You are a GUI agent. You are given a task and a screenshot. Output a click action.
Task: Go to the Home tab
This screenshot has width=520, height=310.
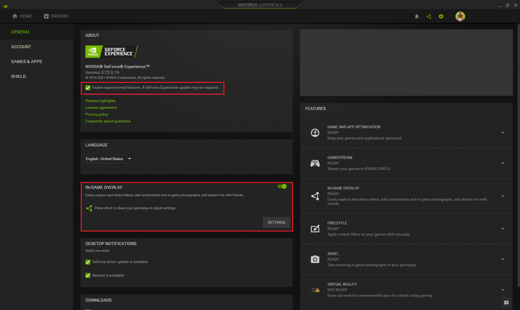pyautogui.click(x=22, y=16)
